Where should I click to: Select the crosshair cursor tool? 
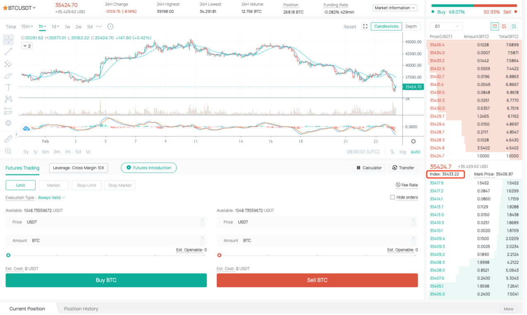tap(8, 40)
